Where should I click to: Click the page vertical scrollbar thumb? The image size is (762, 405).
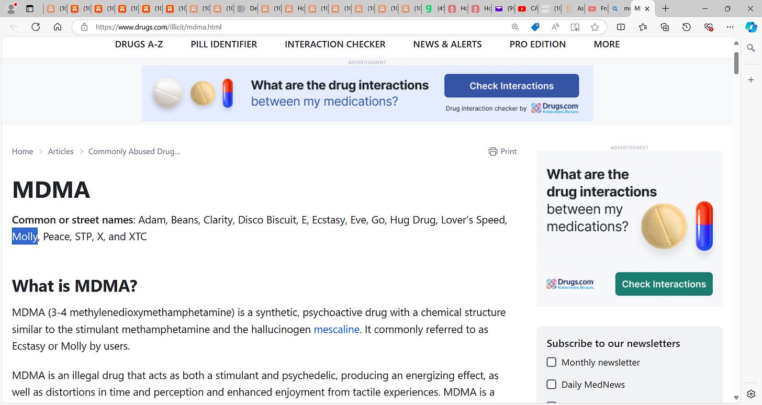point(736,63)
